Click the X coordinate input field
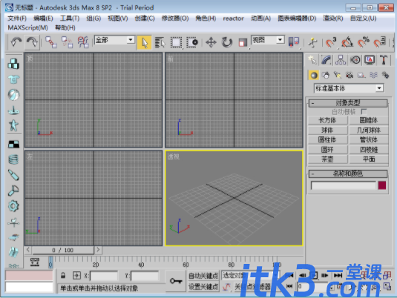 [x=104, y=276]
